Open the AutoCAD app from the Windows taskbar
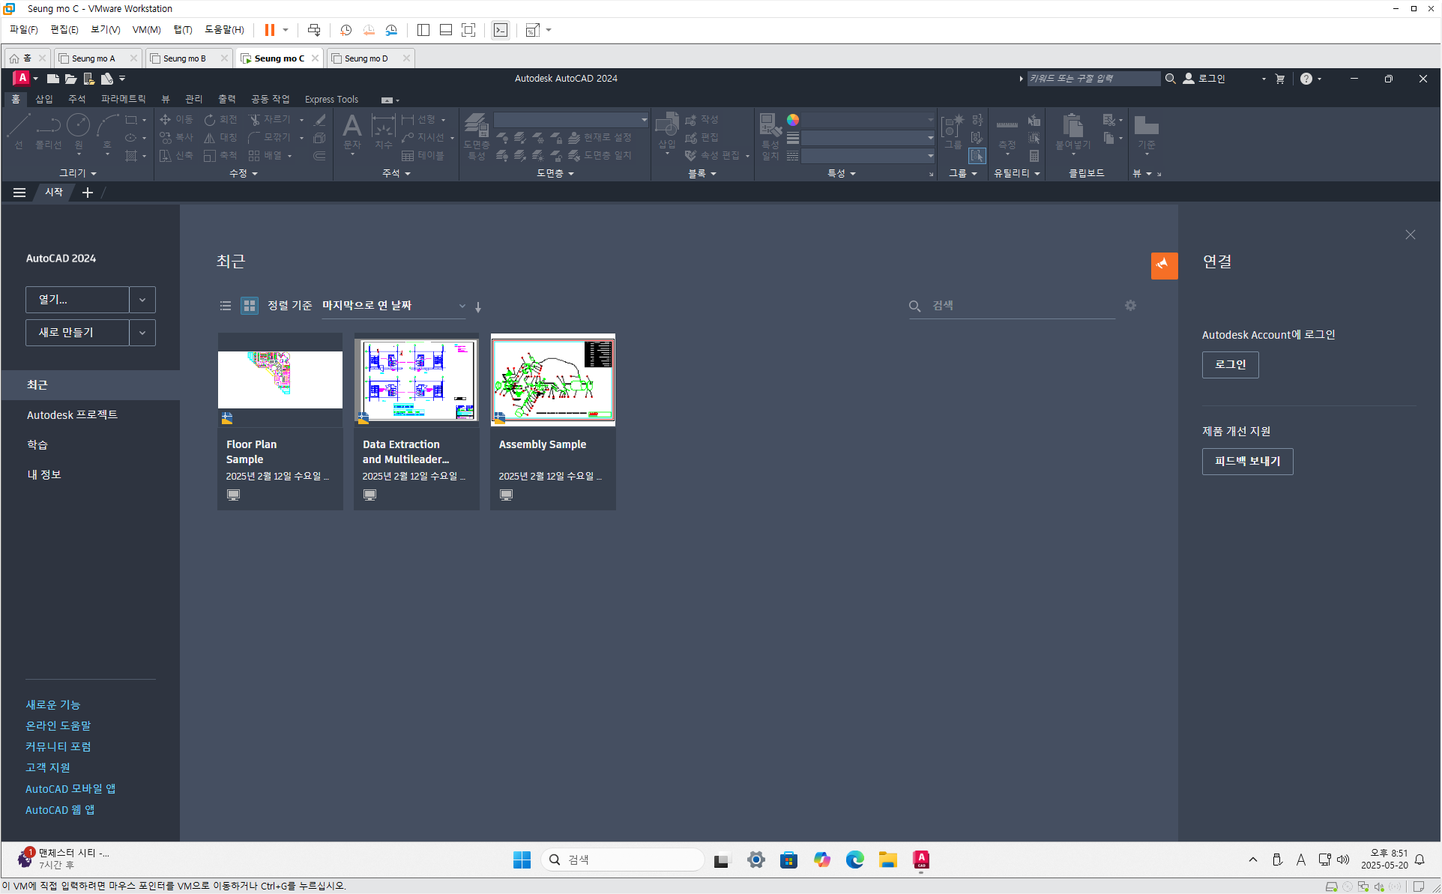 coord(920,860)
